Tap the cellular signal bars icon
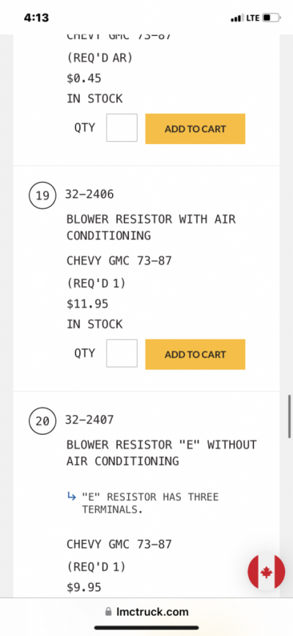This screenshot has width=293, height=636. 237,18
